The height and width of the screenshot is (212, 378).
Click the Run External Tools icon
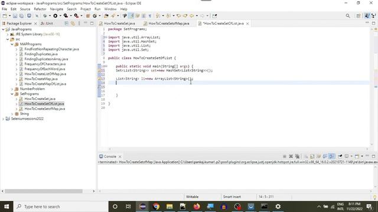[76, 16]
